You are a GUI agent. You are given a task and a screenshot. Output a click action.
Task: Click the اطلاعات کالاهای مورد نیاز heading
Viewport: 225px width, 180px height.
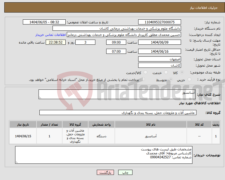(x=200, y=103)
